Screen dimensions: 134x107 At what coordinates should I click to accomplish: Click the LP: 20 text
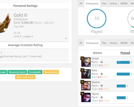[17, 33]
